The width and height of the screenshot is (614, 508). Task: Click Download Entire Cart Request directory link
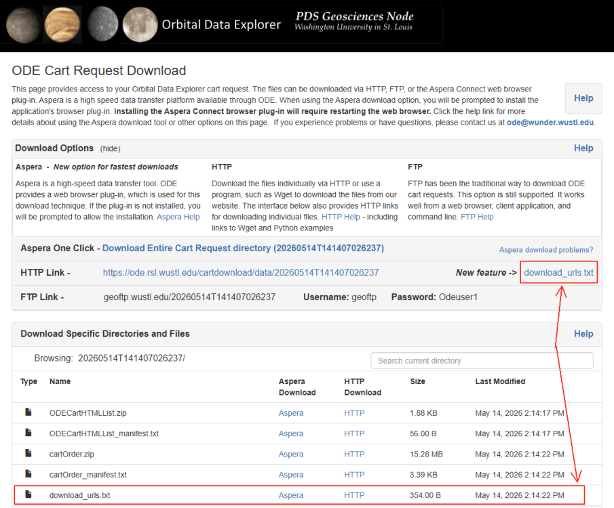point(243,249)
